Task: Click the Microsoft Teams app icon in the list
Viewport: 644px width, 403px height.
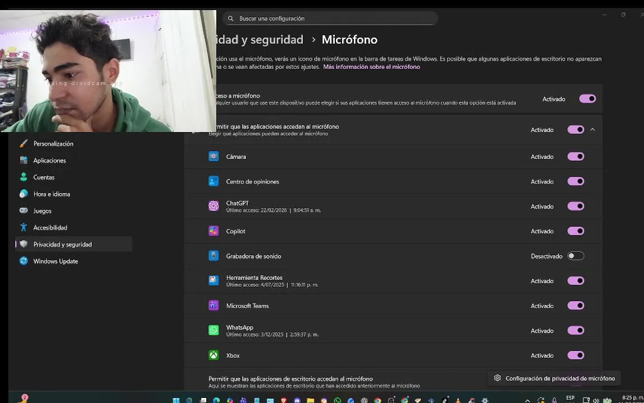Action: 214,306
